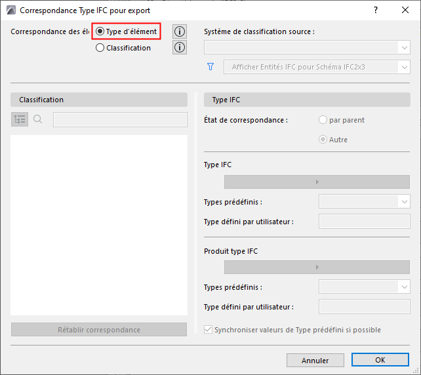Open Types prédéfinis dropdown under Produit type IFC

pyautogui.click(x=365, y=286)
